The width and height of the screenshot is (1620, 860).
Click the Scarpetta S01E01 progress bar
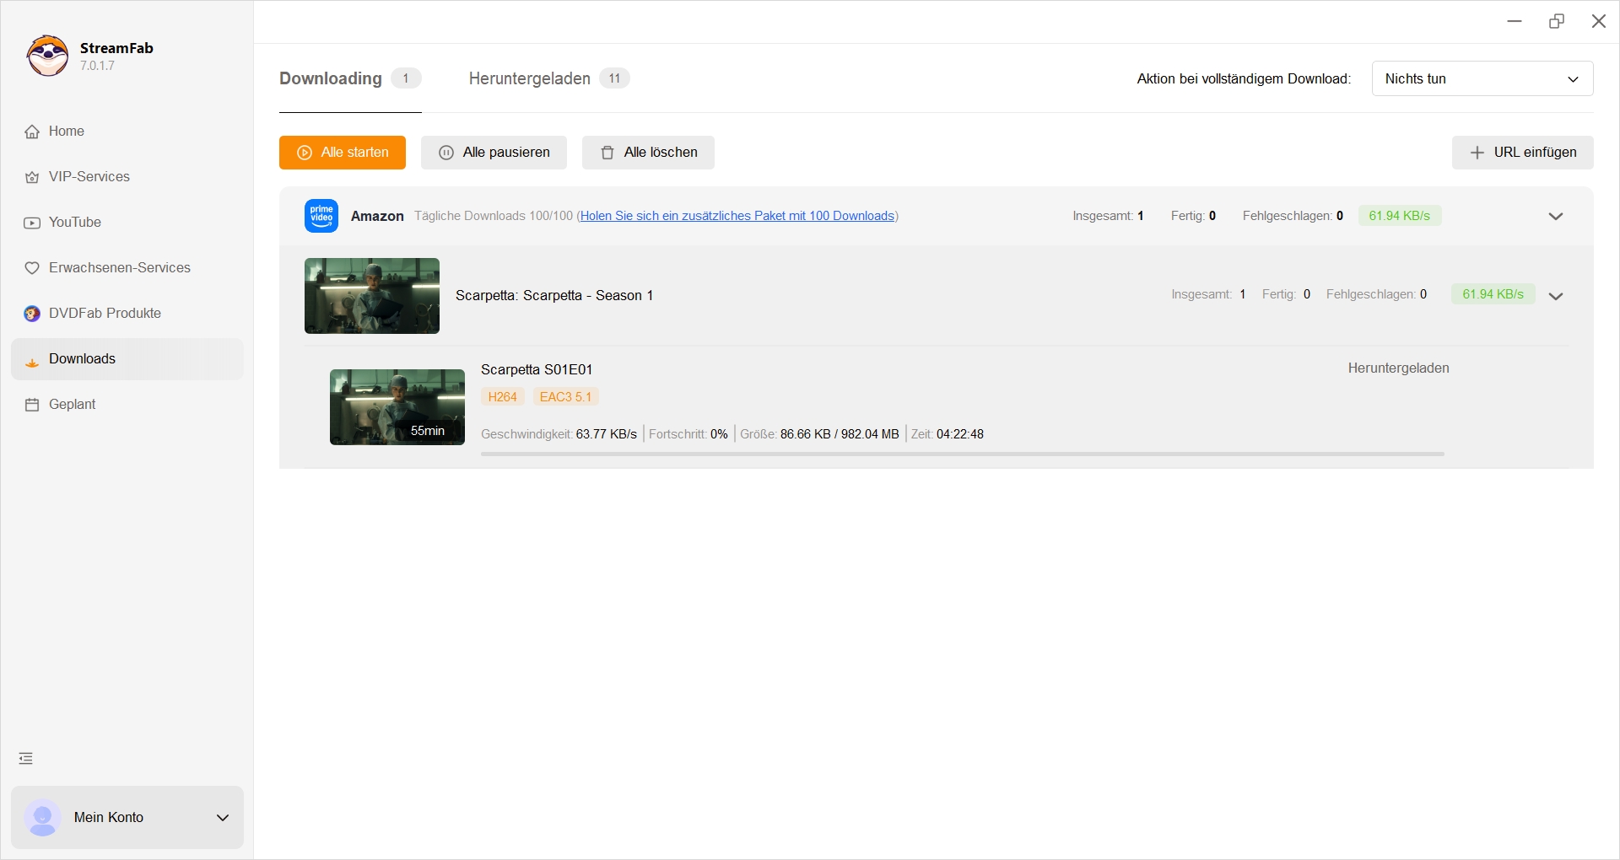pos(961,454)
